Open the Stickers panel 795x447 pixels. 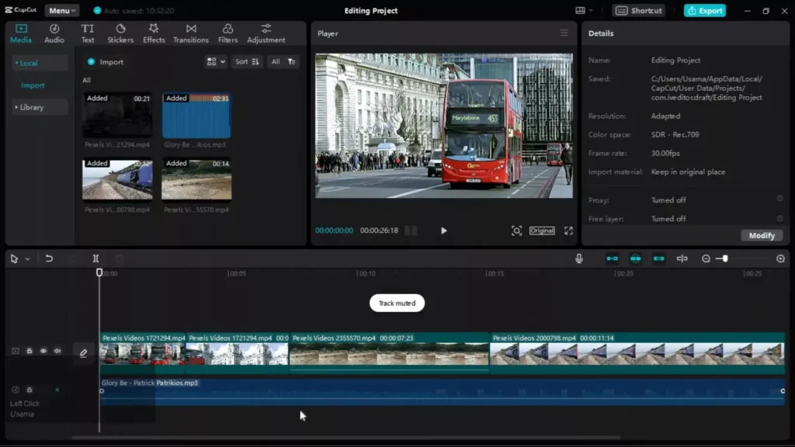121,32
